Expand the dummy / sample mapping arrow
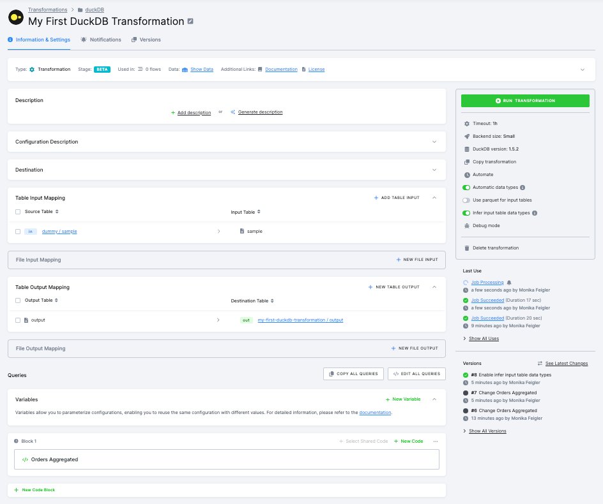This screenshot has width=603, height=504. point(219,231)
